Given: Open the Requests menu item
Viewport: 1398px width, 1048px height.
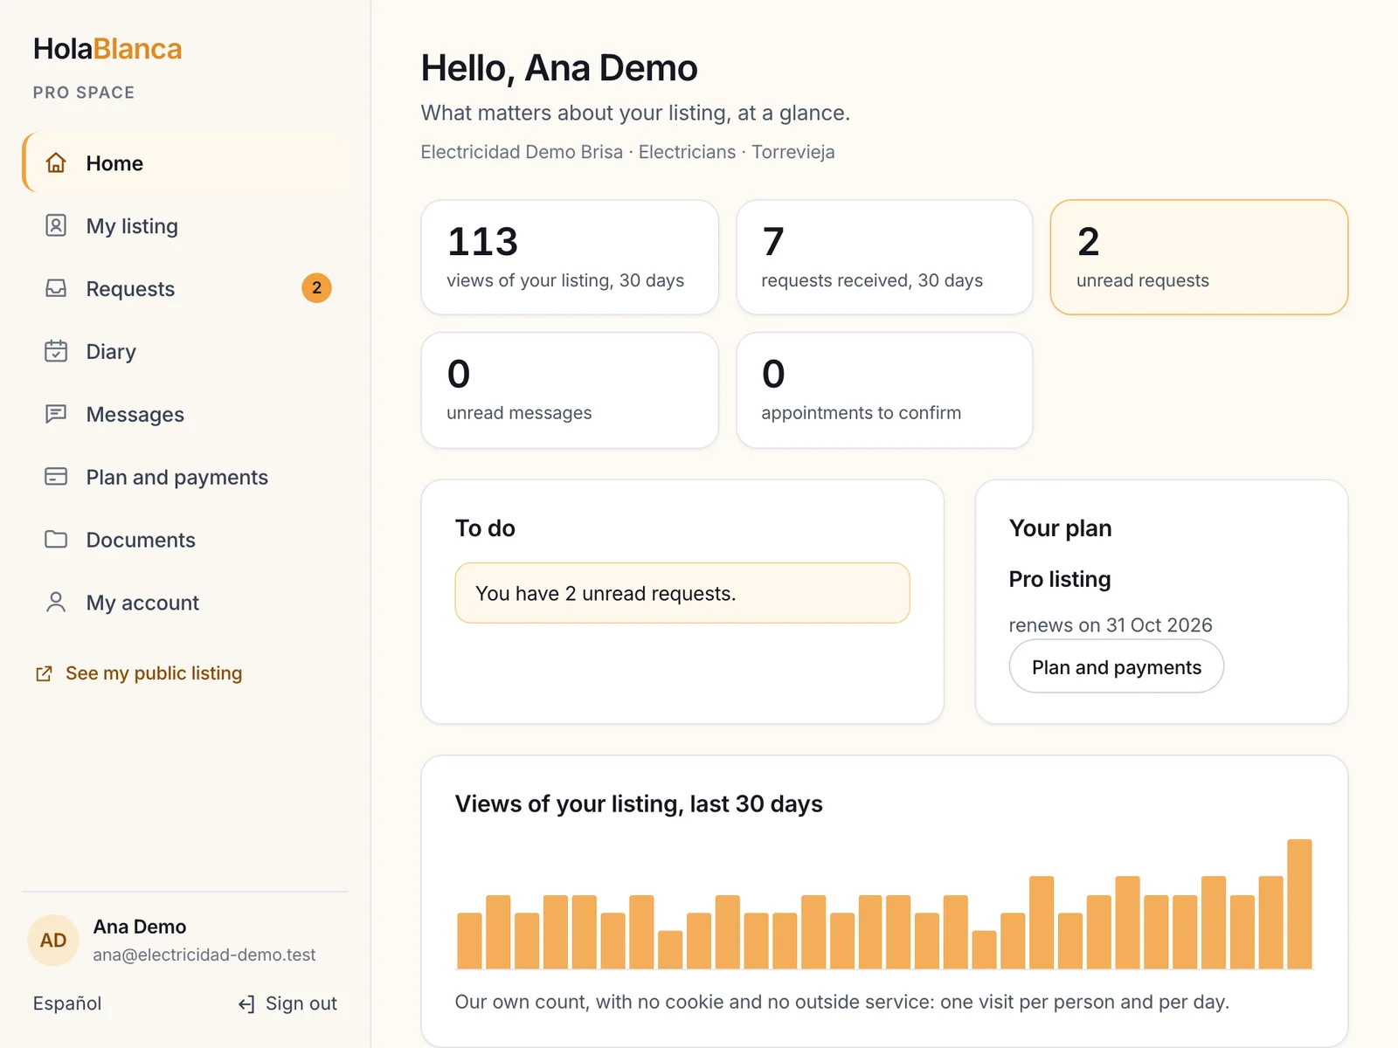Looking at the screenshot, I should tap(186, 289).
